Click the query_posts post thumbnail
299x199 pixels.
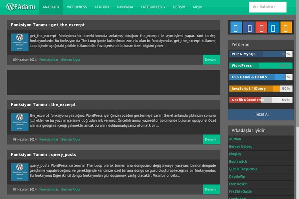(20, 172)
